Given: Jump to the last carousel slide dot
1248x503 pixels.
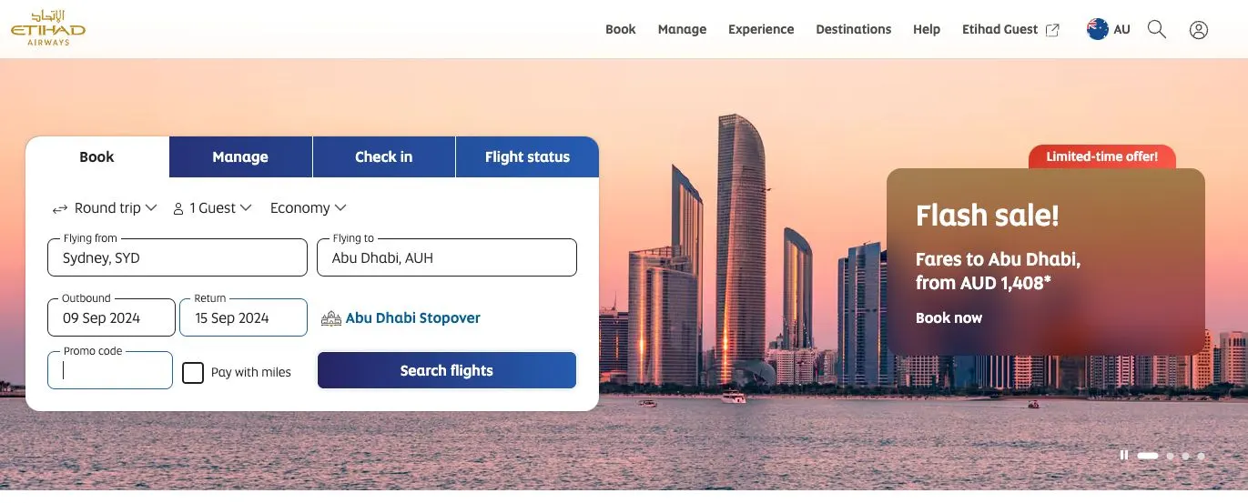Looking at the screenshot, I should pos(1201,456).
